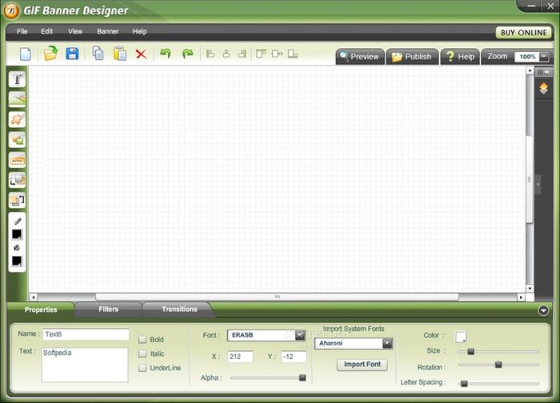Open the Aharoni system fonts dropdown
The width and height of the screenshot is (560, 403).
click(387, 343)
